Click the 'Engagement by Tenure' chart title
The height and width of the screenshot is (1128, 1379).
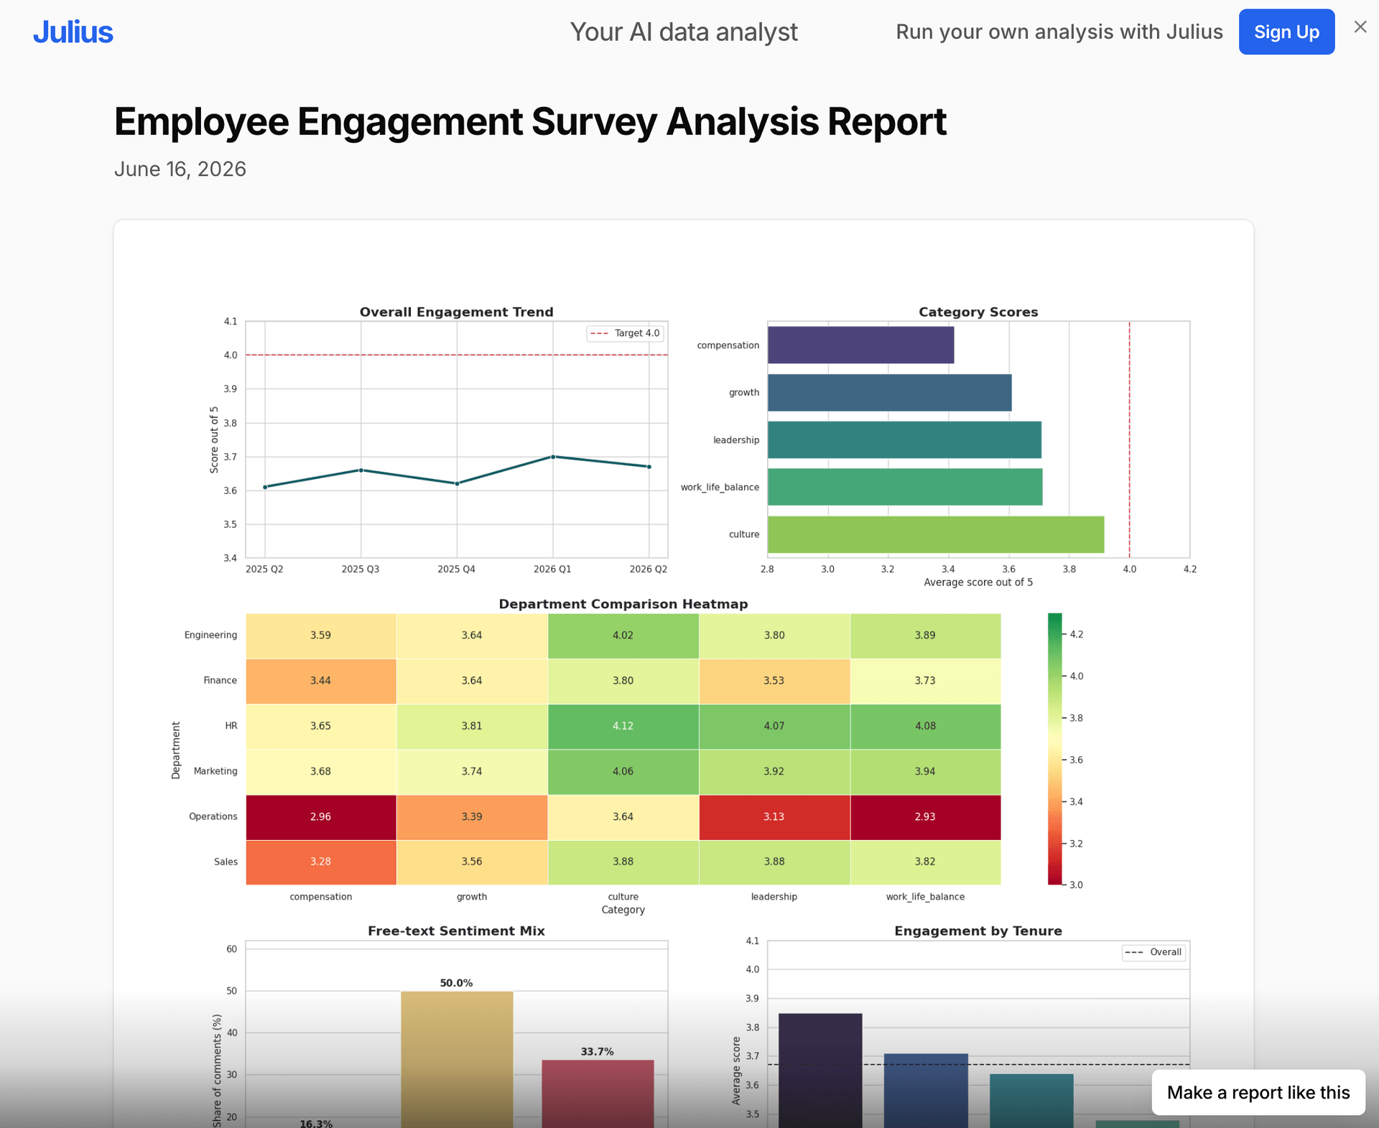click(x=978, y=931)
